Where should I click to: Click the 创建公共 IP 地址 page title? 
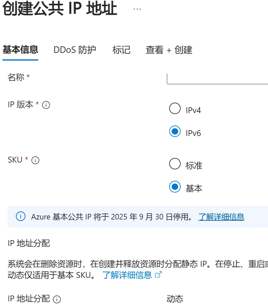pos(60,9)
